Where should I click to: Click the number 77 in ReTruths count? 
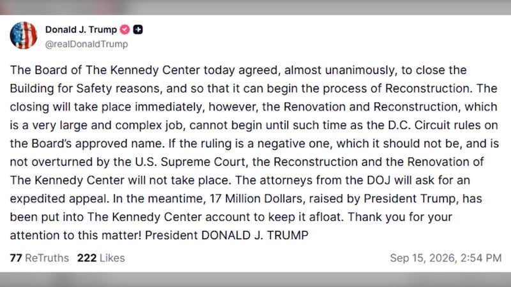tap(16, 258)
